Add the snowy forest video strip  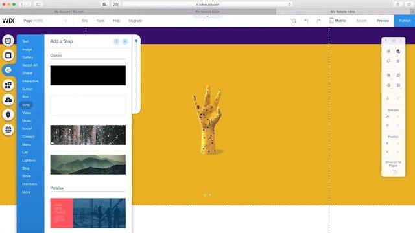tap(88, 135)
